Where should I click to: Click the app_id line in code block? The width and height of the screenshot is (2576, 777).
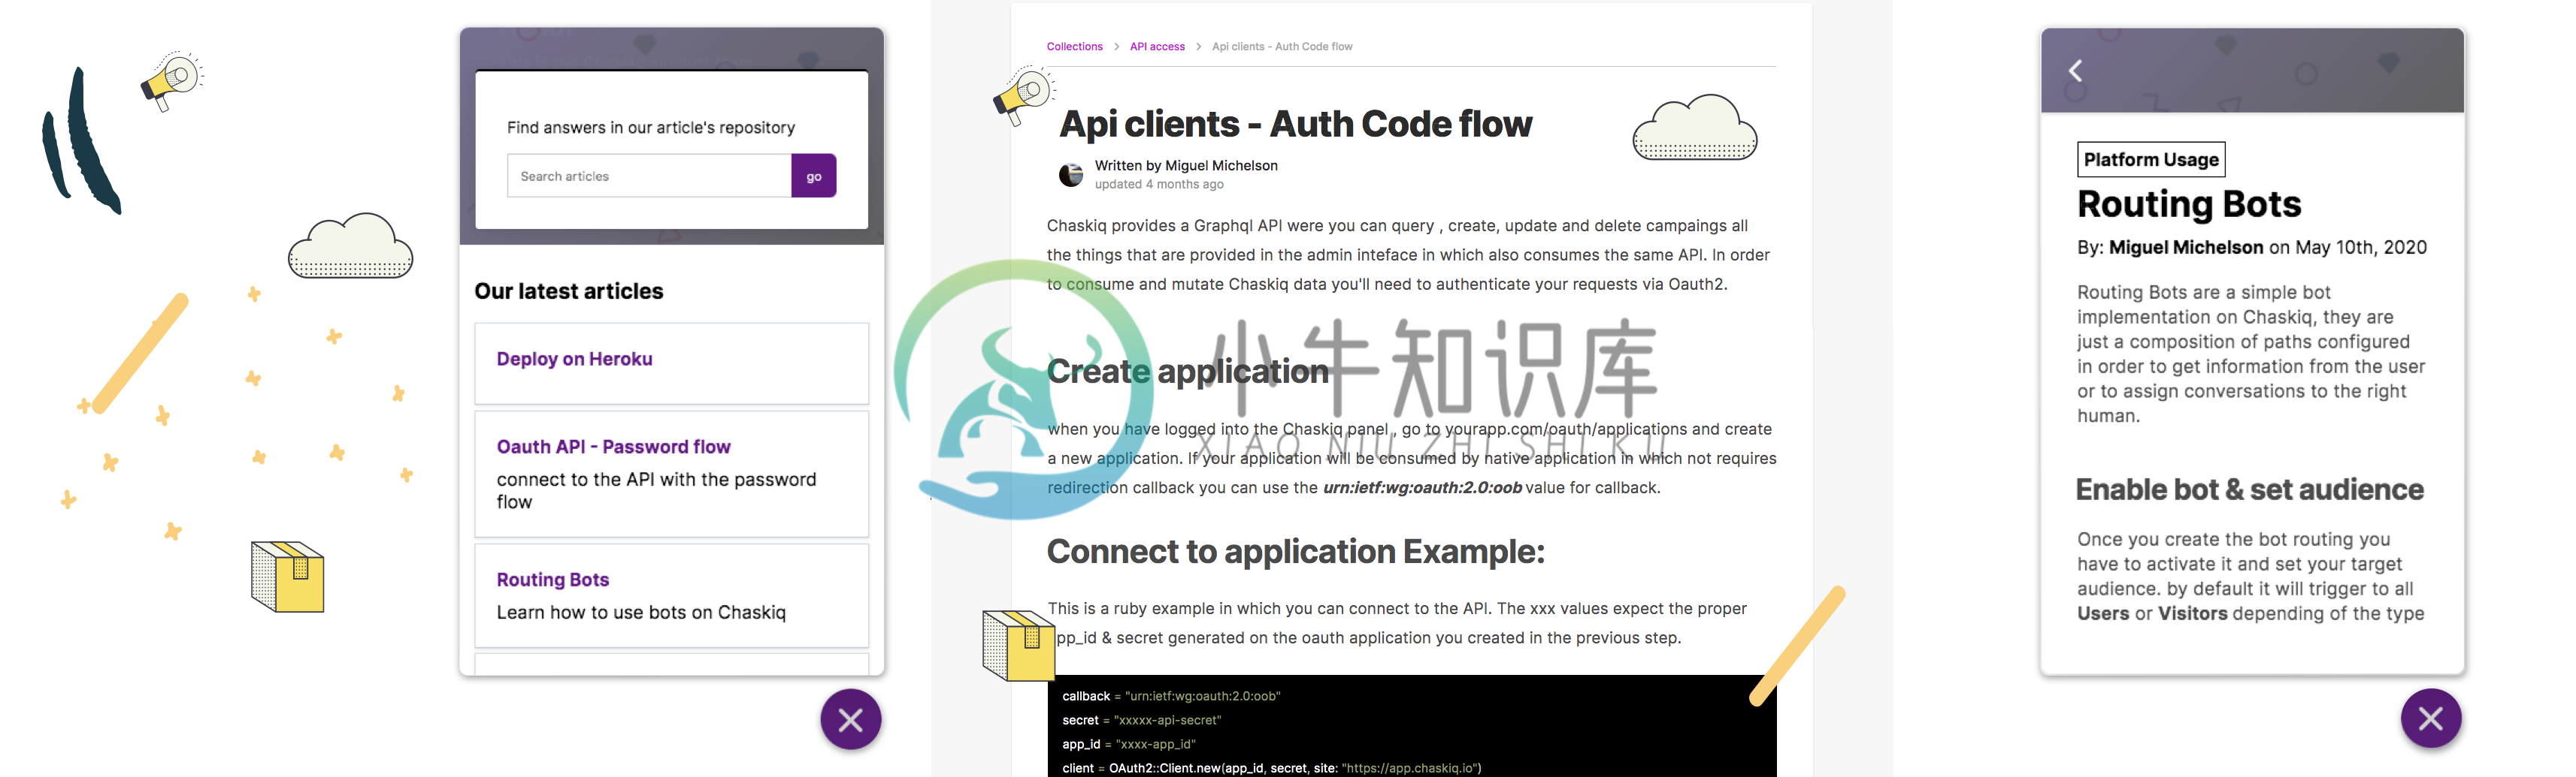pyautogui.click(x=1129, y=744)
